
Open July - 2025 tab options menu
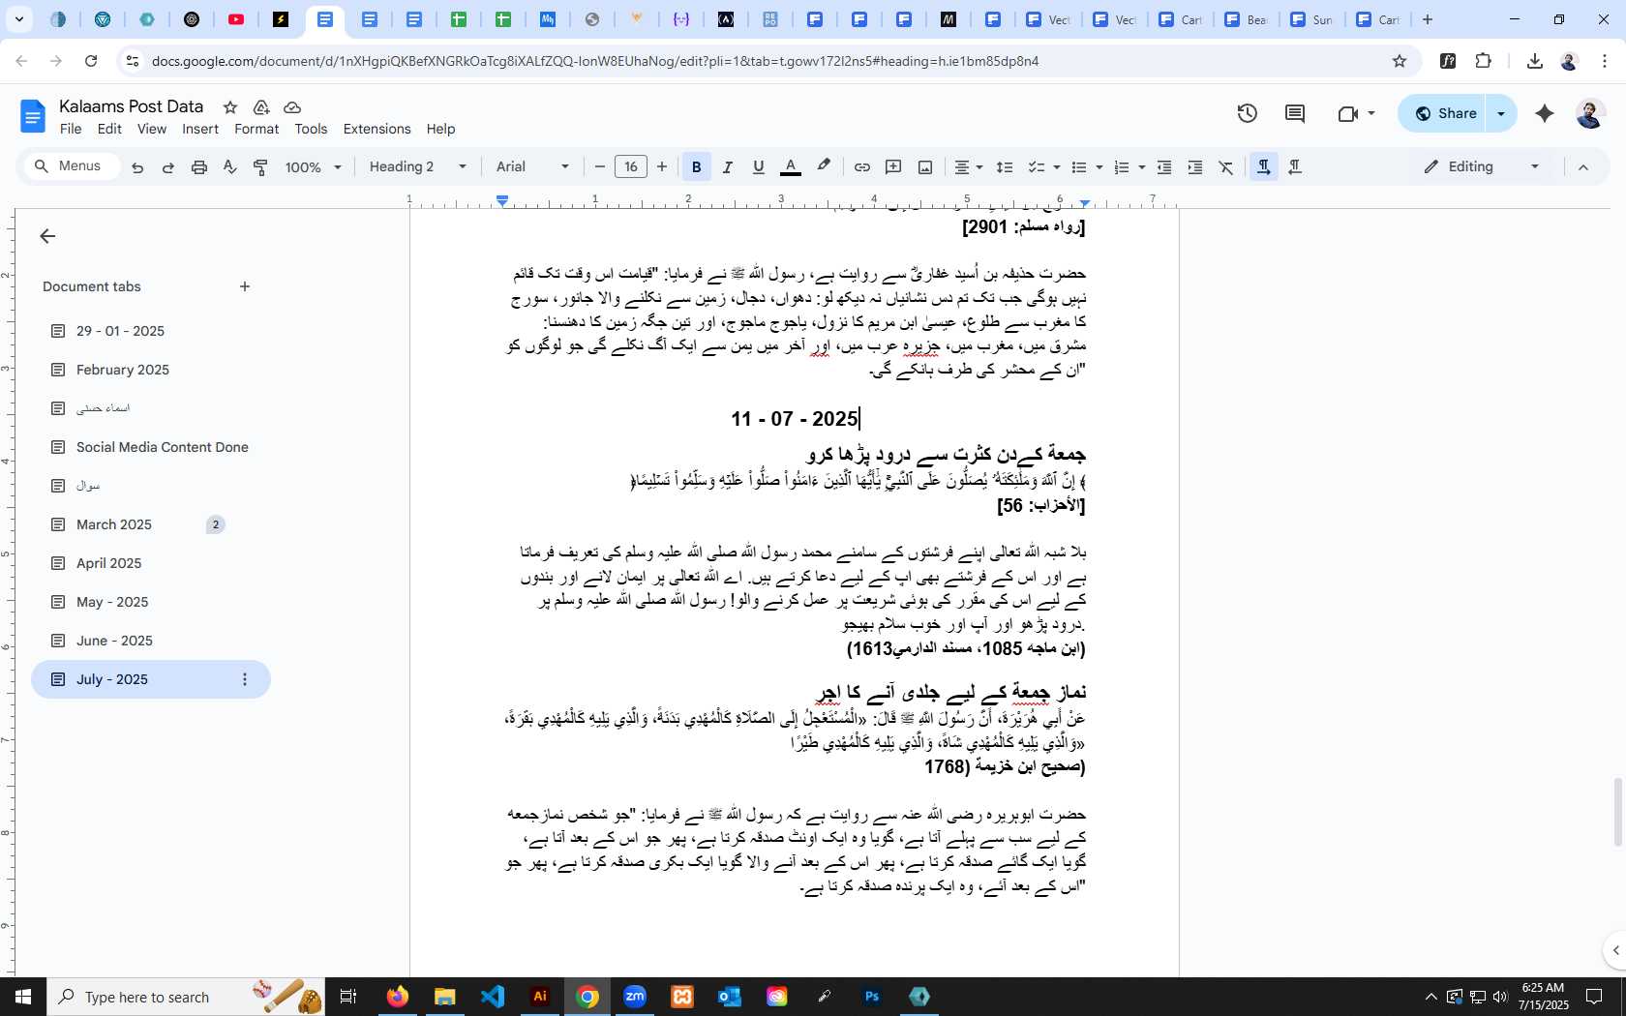pyautogui.click(x=245, y=679)
